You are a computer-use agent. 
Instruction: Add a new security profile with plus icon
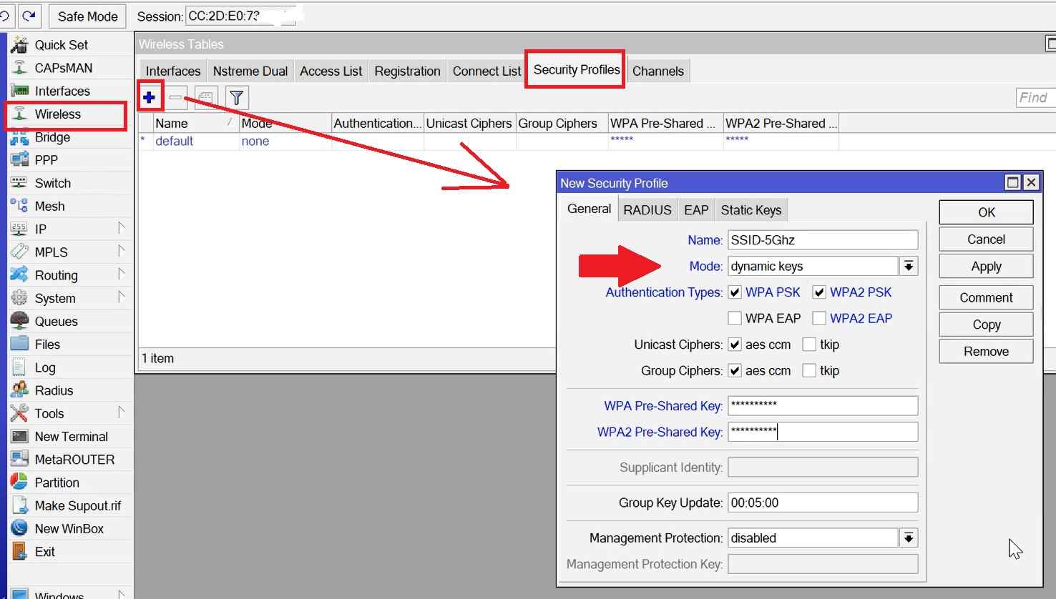[x=149, y=97]
